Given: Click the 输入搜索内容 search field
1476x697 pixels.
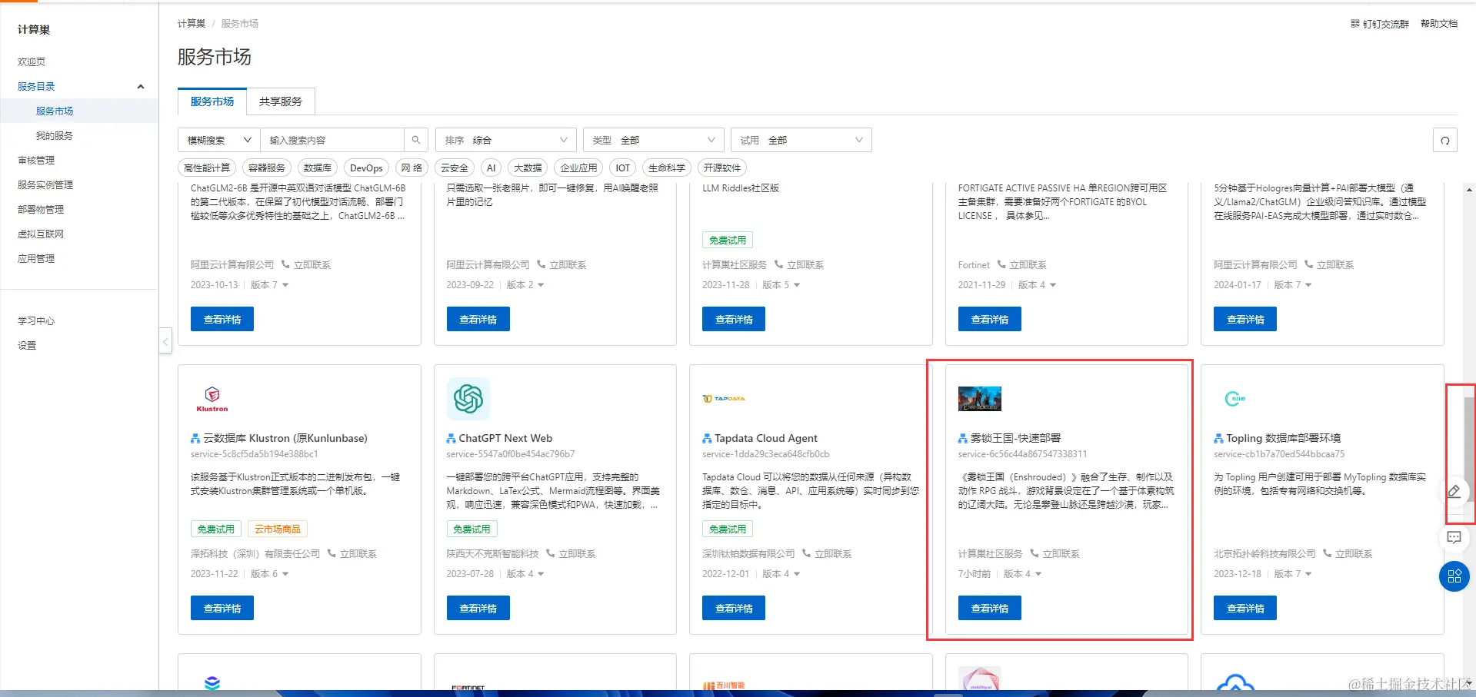Looking at the screenshot, I should 332,140.
